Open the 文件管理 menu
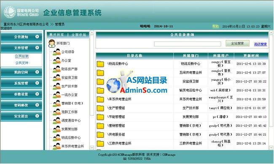This screenshot has width=274, height=164. (21, 48)
